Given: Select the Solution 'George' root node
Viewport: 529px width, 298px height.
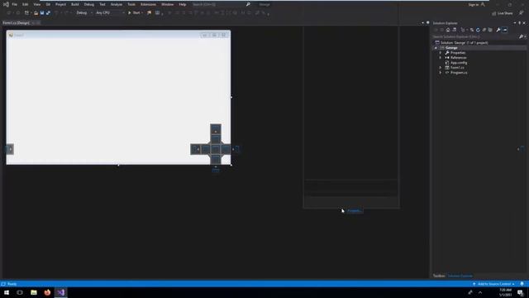Looking at the screenshot, I should click(464, 42).
